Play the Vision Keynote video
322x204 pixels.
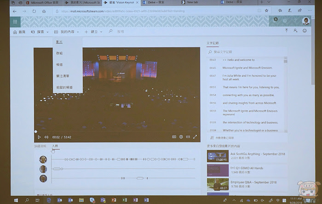39,137
